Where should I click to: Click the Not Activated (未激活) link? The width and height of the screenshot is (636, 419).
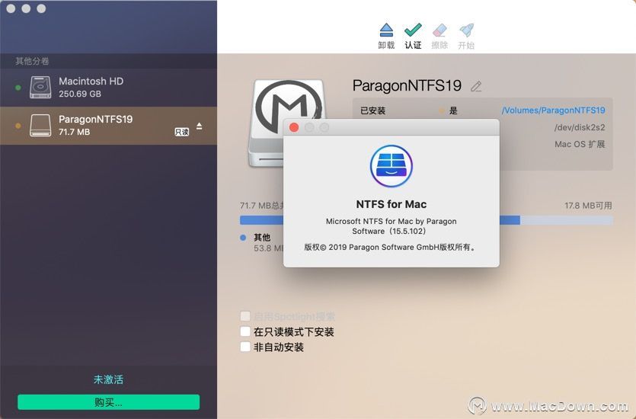(108, 379)
